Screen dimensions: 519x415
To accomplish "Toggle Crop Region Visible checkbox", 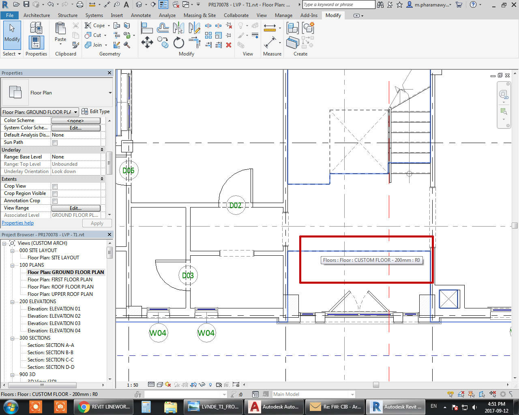I will coord(55,194).
